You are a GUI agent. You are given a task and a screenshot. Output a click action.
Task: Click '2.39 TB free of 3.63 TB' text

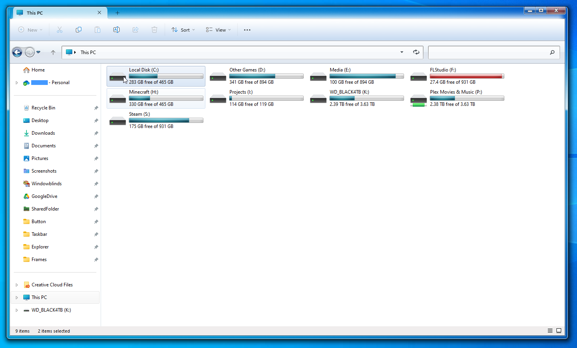352,104
